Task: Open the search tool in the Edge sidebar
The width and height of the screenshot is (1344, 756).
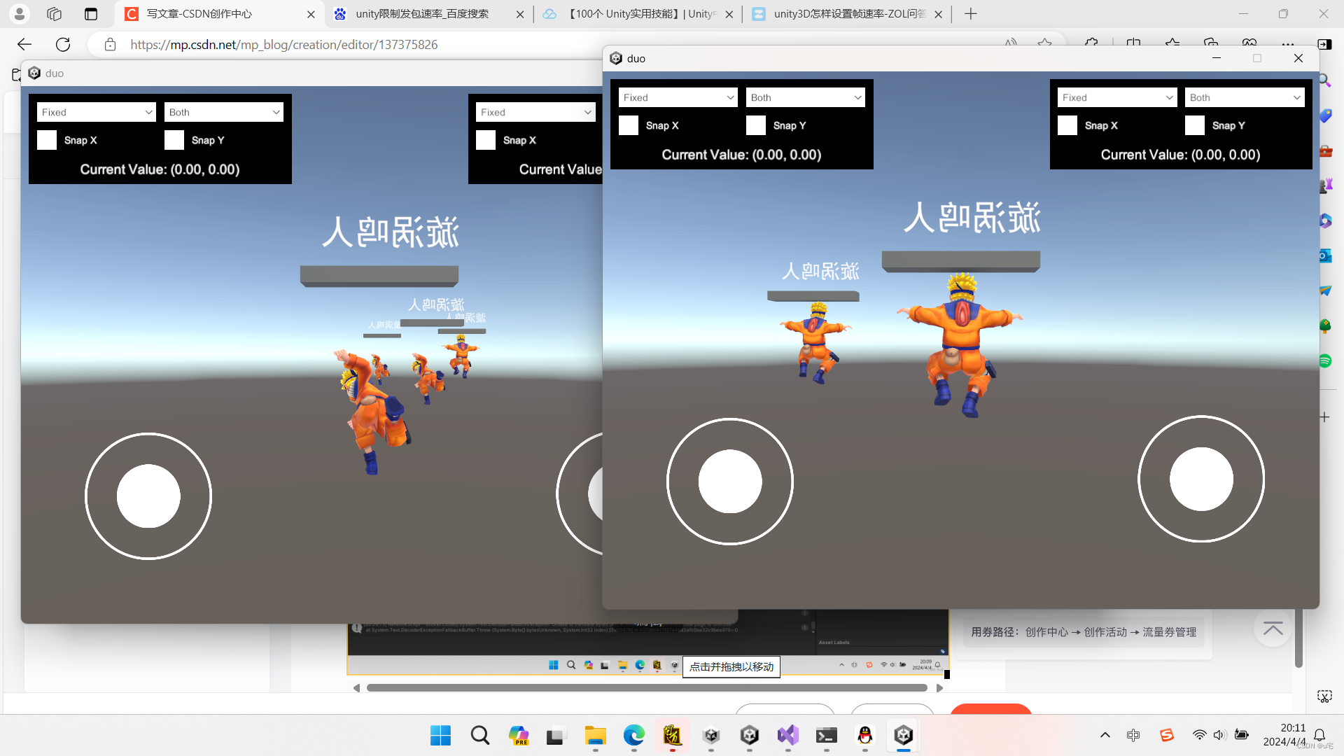Action: (x=1325, y=80)
